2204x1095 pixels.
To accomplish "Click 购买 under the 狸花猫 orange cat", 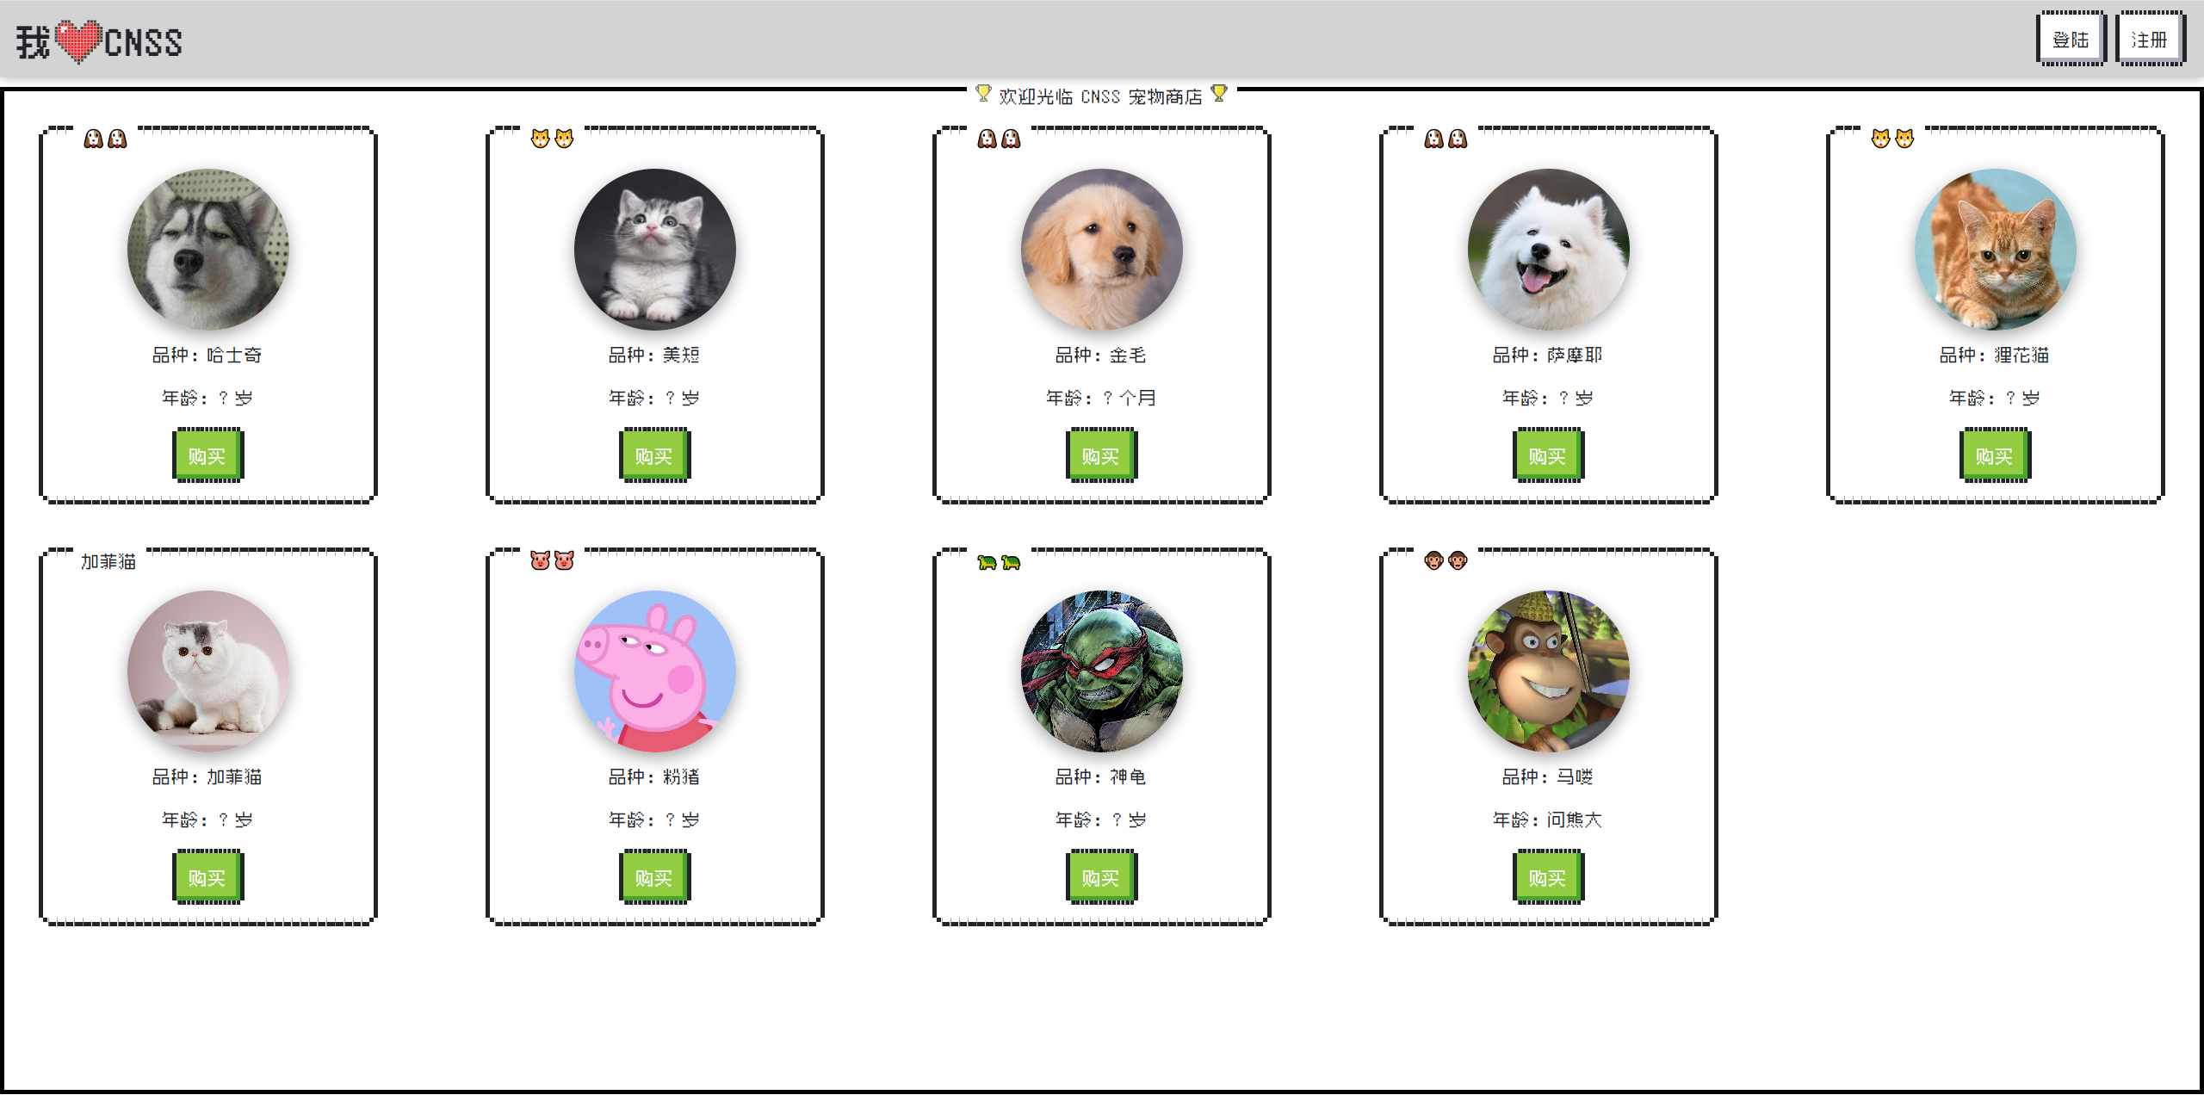I will pos(1995,455).
